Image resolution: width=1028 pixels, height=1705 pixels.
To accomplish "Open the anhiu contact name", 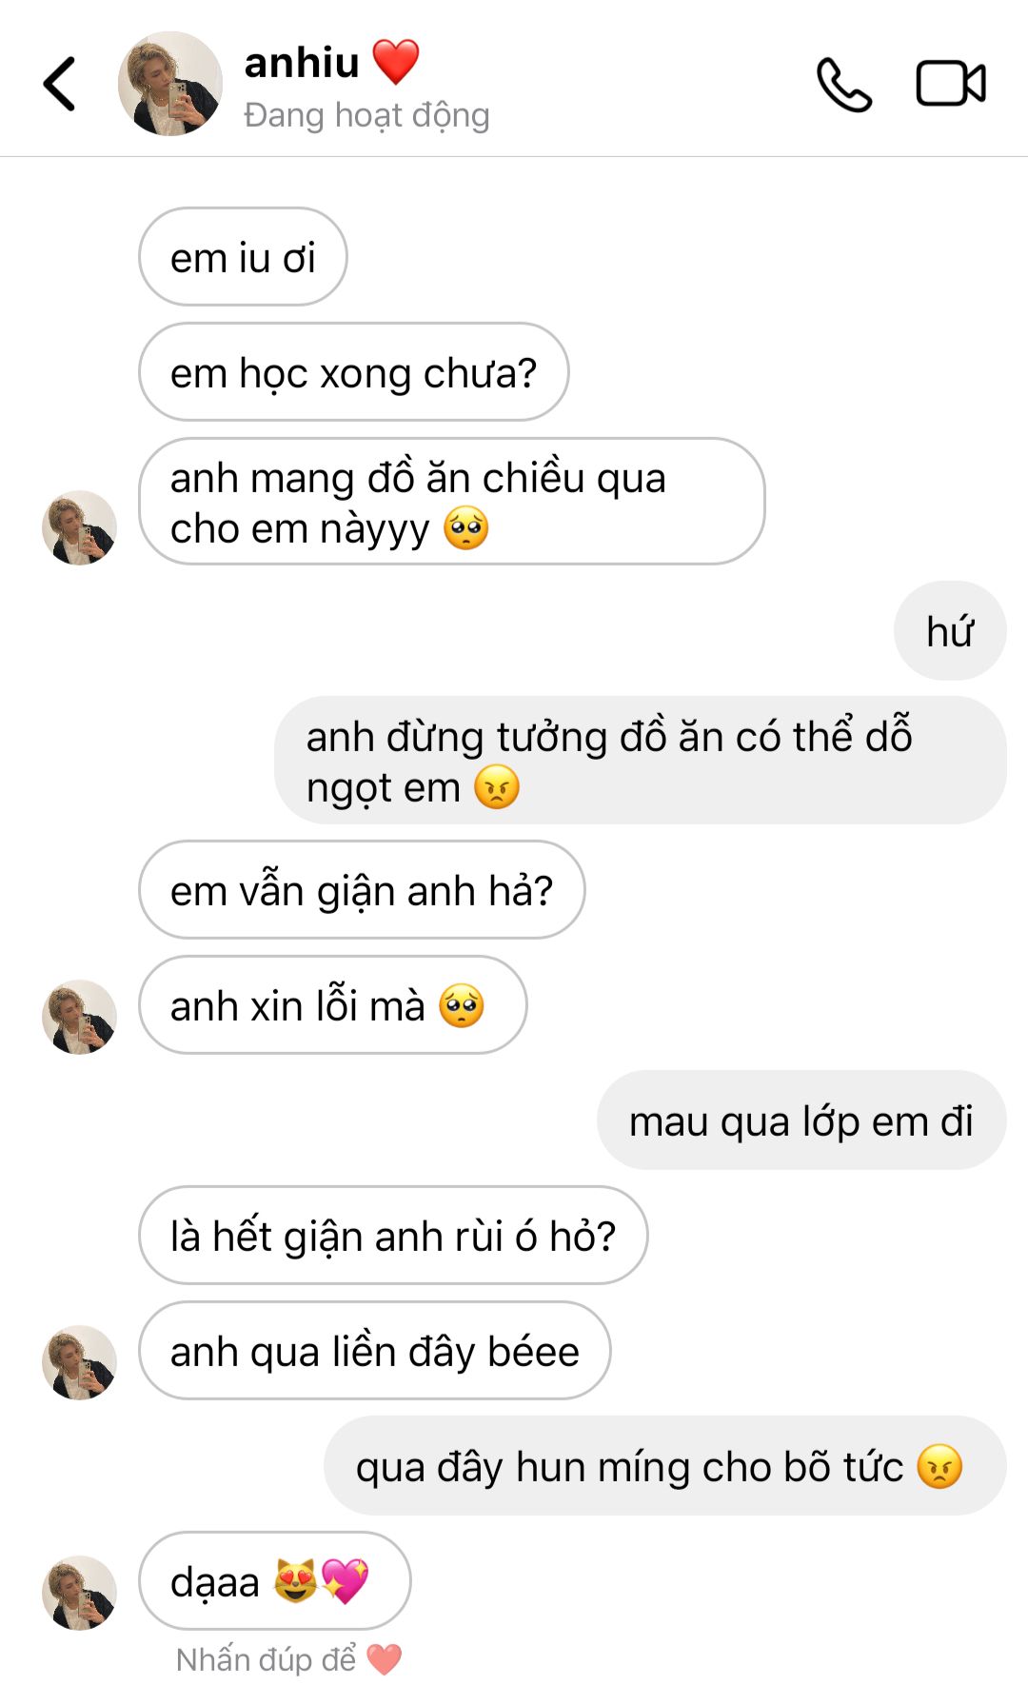I will tap(302, 63).
